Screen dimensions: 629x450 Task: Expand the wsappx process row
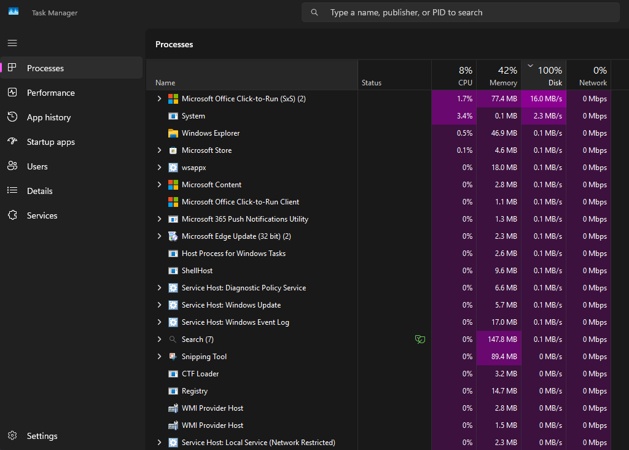click(x=159, y=168)
